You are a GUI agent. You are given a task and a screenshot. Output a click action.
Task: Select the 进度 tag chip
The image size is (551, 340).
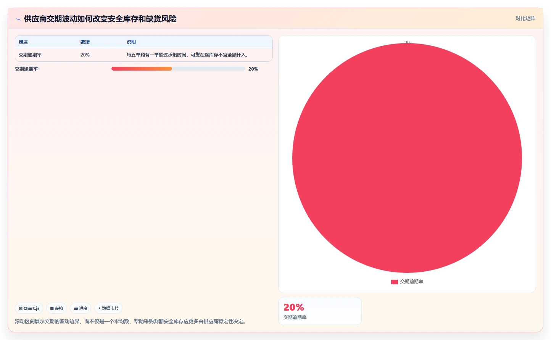click(81, 308)
